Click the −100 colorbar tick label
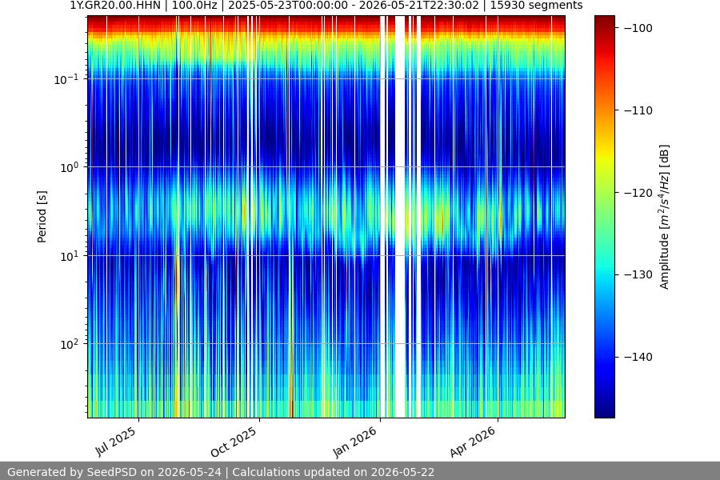 click(x=638, y=28)
